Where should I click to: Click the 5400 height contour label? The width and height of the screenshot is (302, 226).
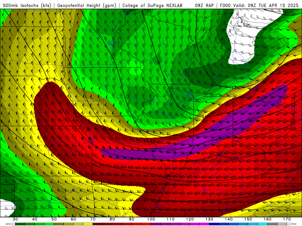[x=206, y=116]
